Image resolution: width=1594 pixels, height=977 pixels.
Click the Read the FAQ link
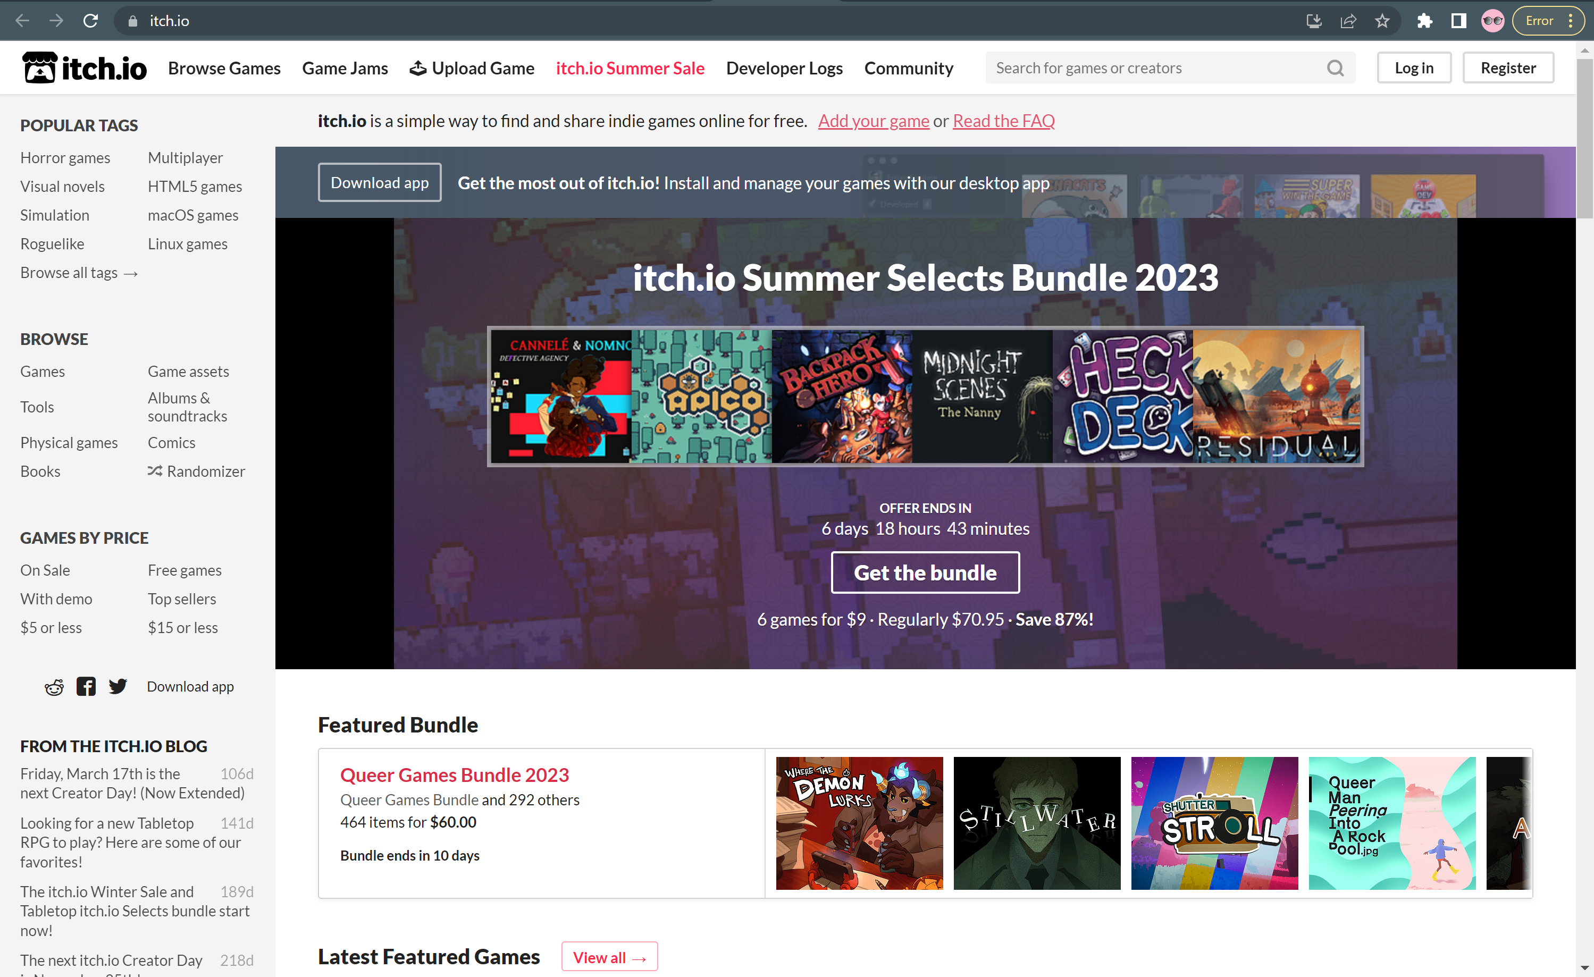click(x=1003, y=121)
